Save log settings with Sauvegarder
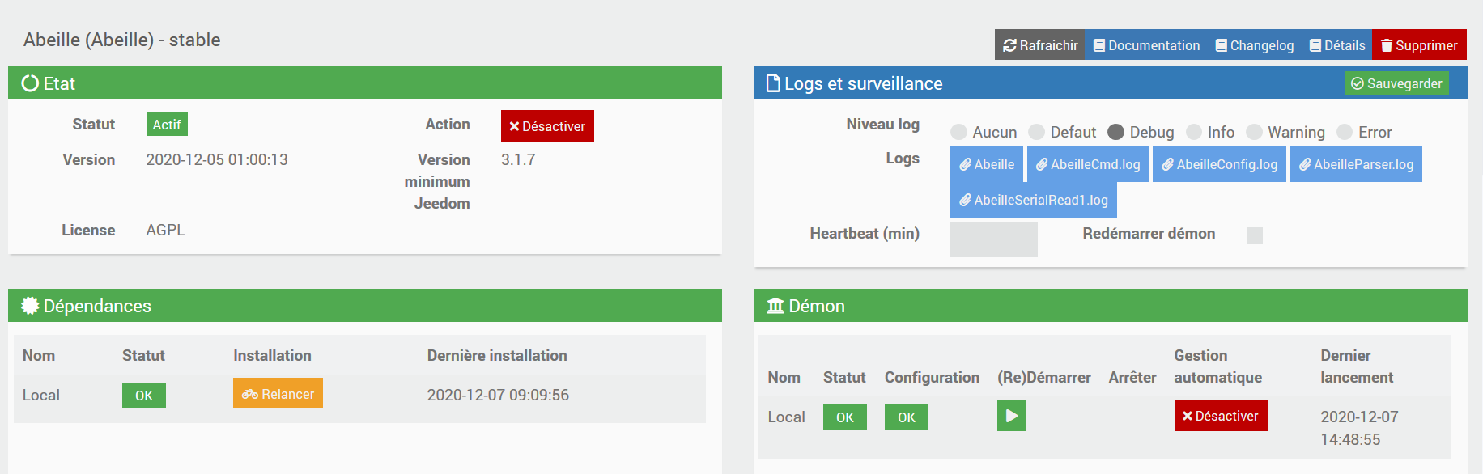The image size is (1483, 474). tap(1396, 83)
